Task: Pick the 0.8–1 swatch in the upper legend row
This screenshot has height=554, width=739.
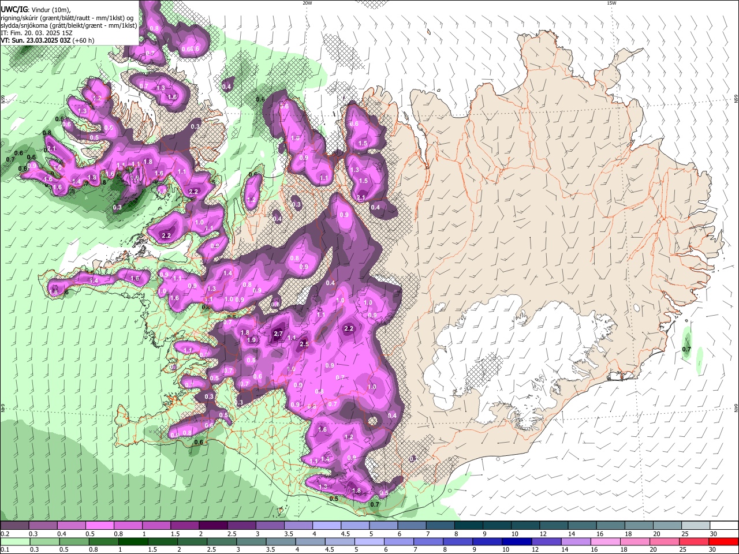Action: point(128,526)
